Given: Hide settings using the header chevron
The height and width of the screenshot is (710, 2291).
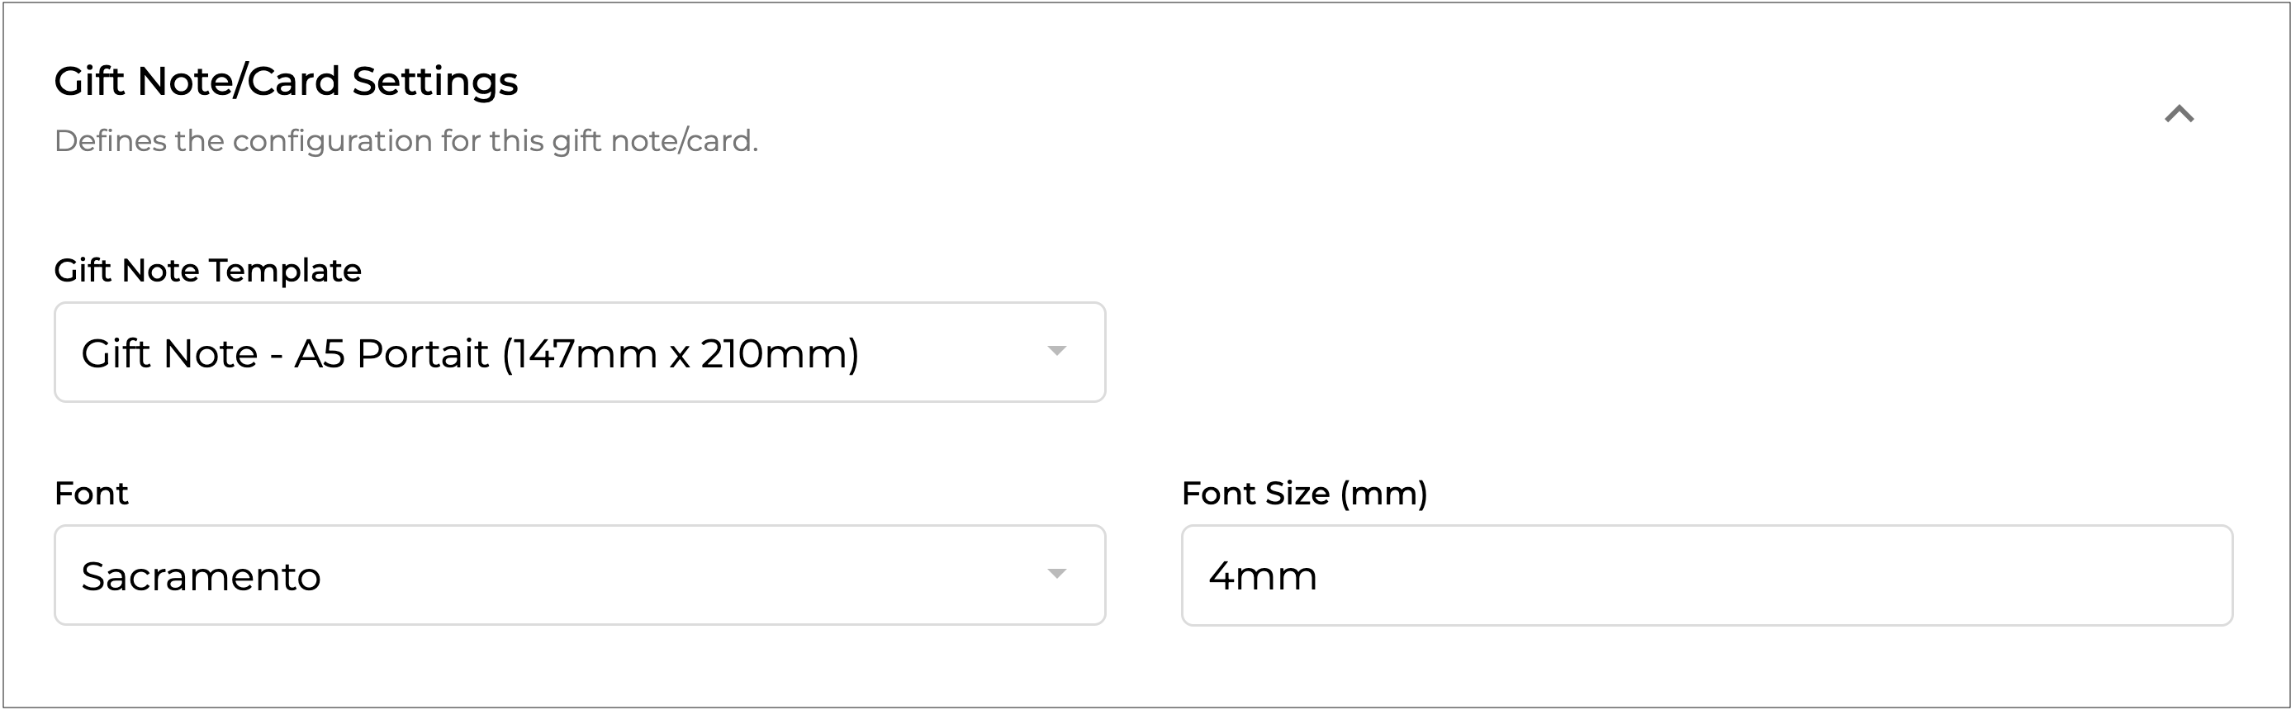Looking at the screenshot, I should [x=2179, y=114].
